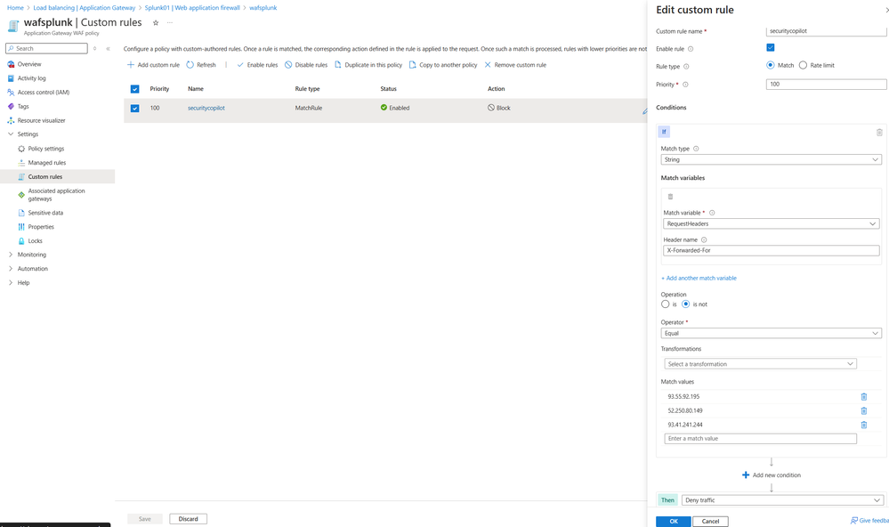Click the Home breadcrumb link

pyautogui.click(x=15, y=8)
